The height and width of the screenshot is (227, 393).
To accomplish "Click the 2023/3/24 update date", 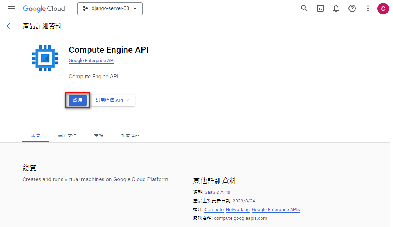I will (x=244, y=201).
